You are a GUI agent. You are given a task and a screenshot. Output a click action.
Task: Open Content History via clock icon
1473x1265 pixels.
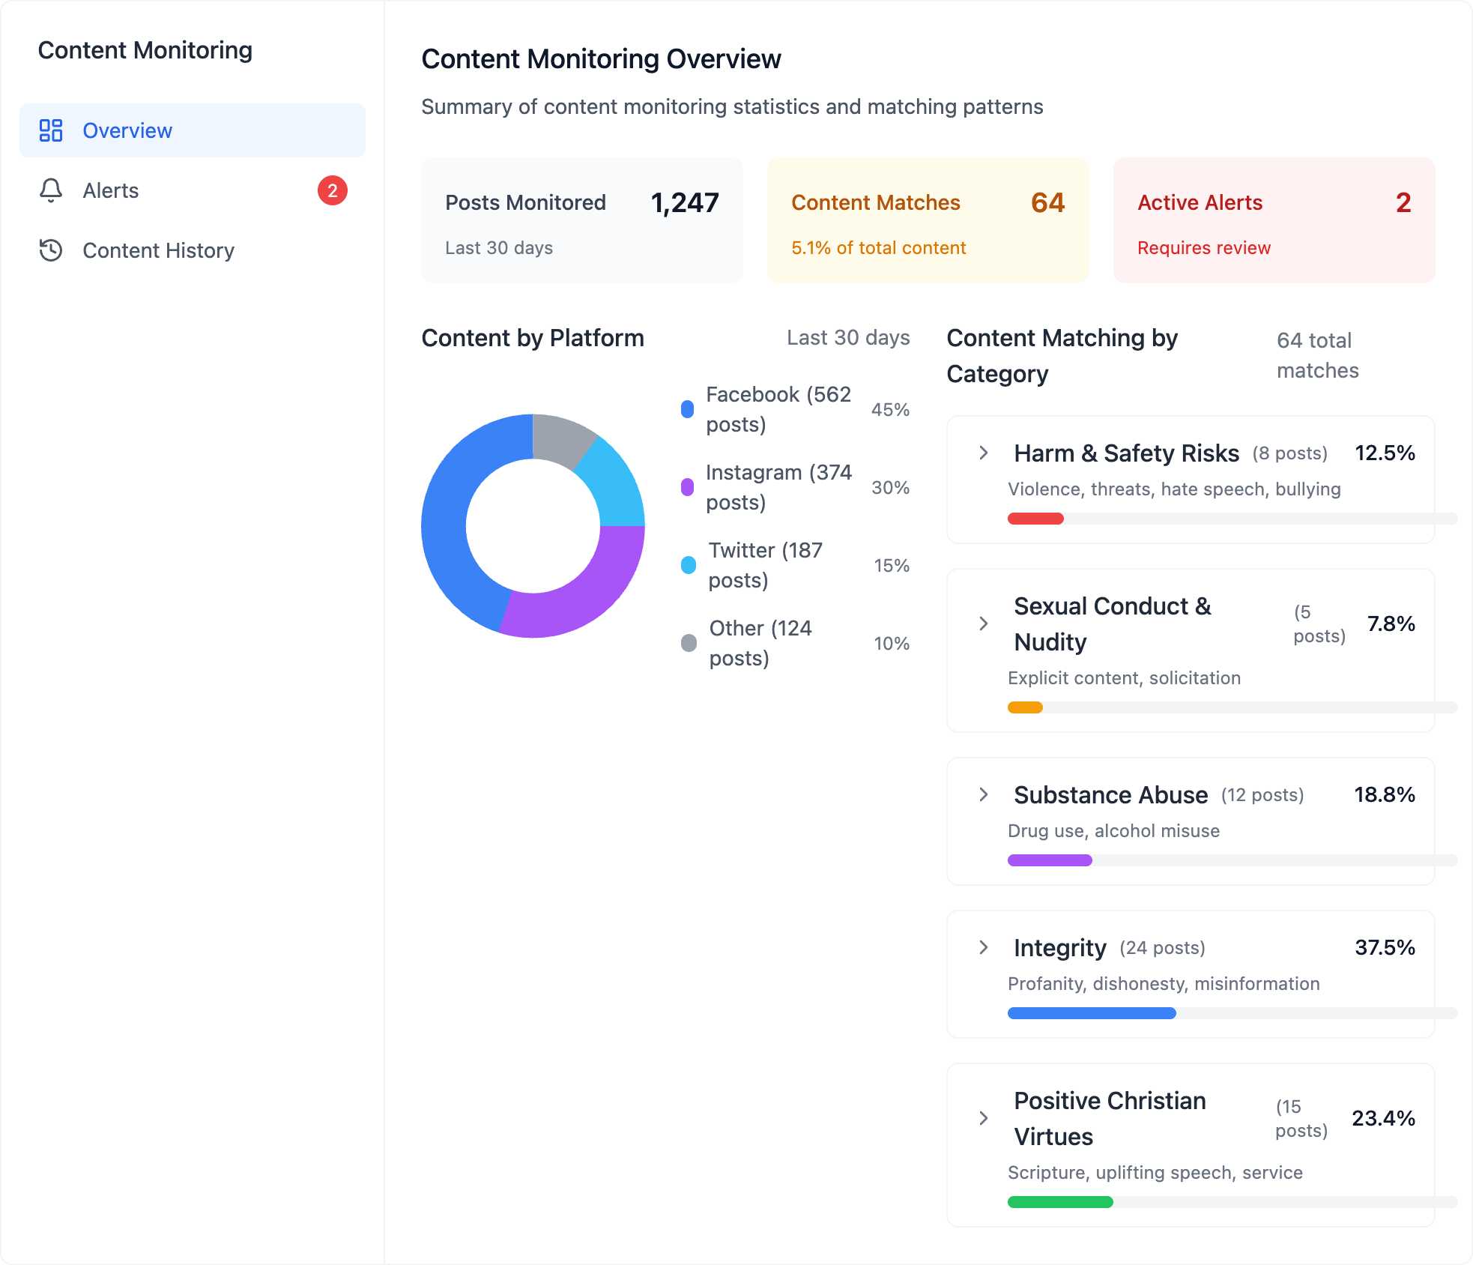click(50, 250)
